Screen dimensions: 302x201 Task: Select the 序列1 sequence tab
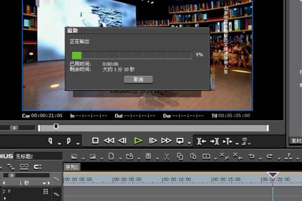coord(72,167)
